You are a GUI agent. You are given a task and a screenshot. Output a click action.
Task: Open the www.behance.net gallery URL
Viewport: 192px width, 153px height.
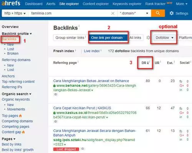95,88
